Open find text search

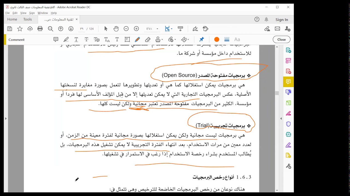click(50, 29)
